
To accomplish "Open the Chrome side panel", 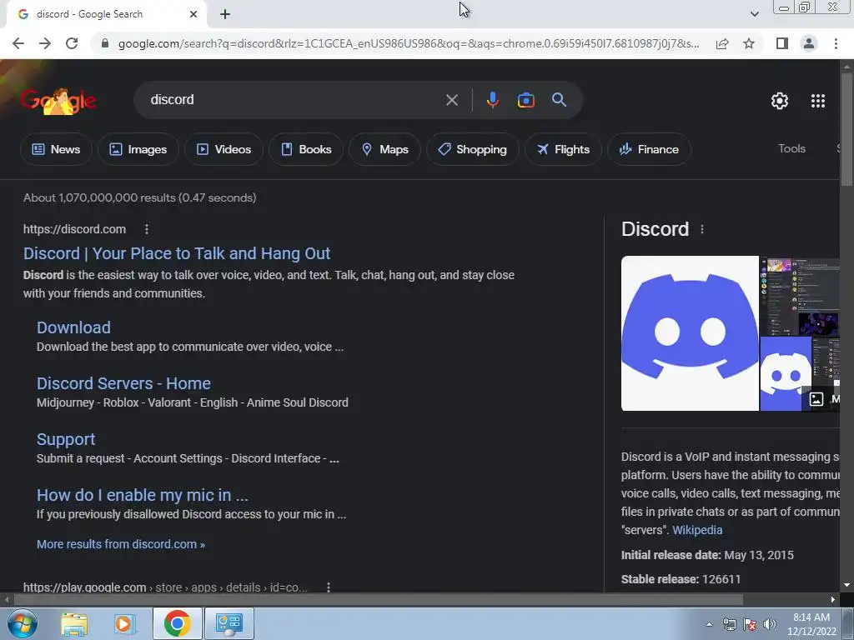I will [782, 43].
